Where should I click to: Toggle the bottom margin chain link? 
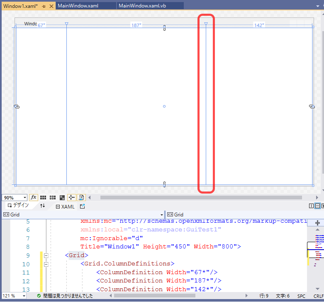click(x=164, y=184)
